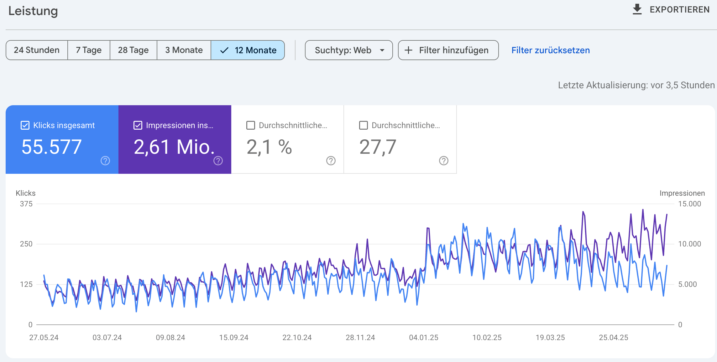Viewport: 717px width, 362px height.
Task: Open help icon on 2,1 % card
Action: [x=331, y=161]
